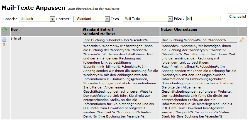The height and width of the screenshot is (120, 249).
Task: Click the user translation subject line
Action: click(194, 40)
